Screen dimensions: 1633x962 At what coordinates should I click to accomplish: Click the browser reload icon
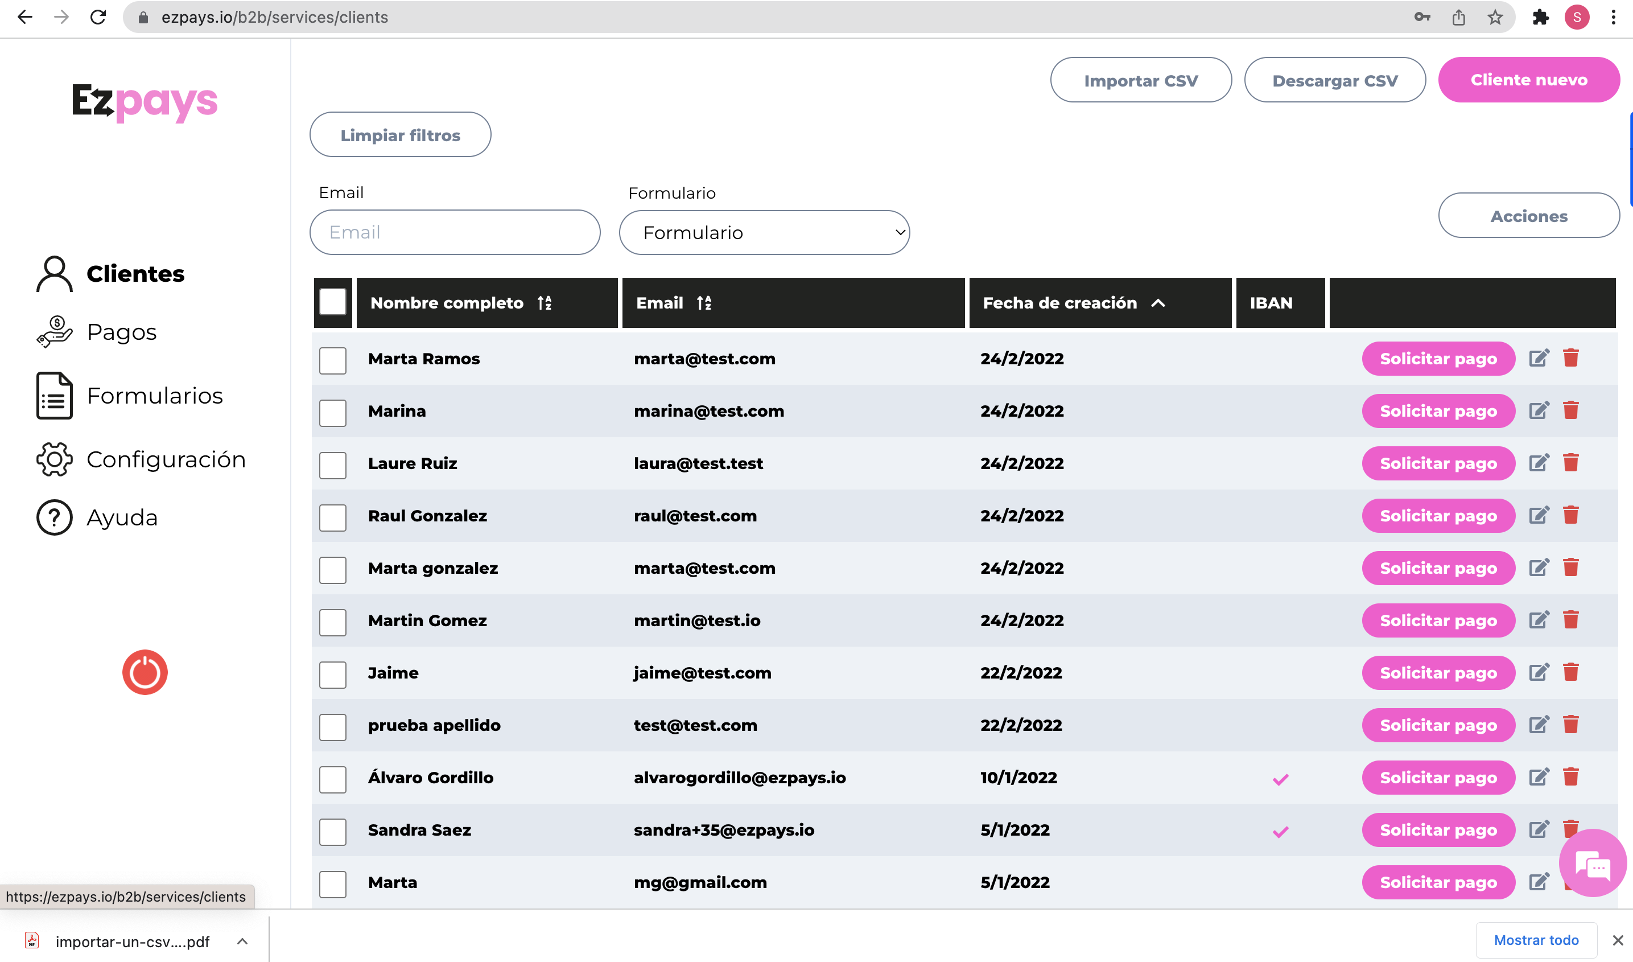98,18
